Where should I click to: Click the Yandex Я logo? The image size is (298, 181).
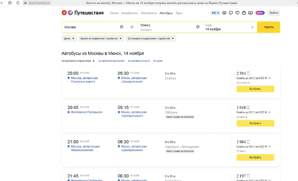(x=64, y=13)
